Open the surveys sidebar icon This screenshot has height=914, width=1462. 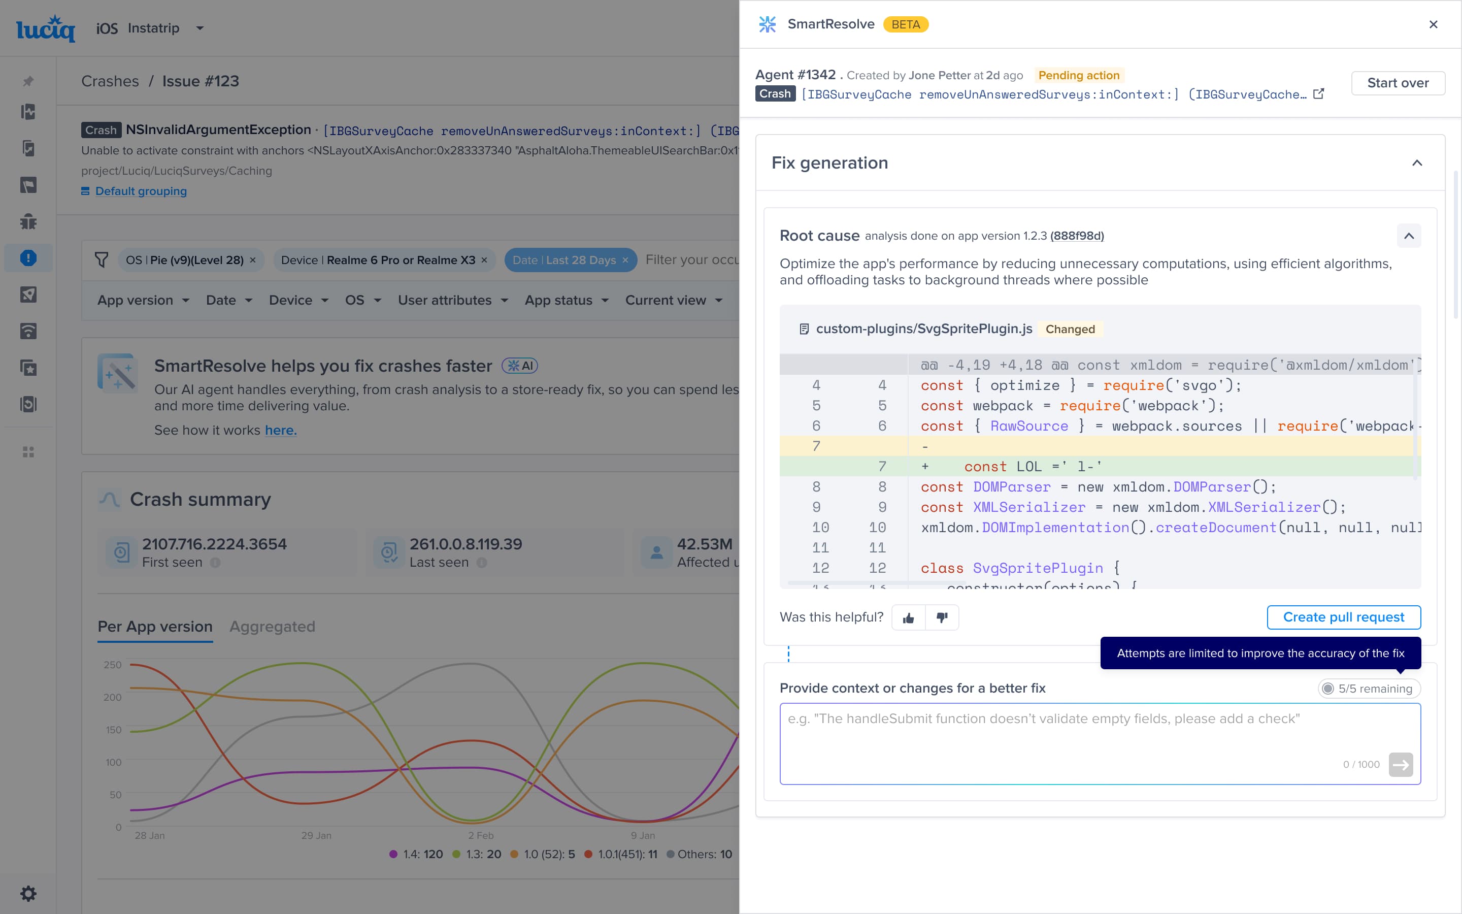pyautogui.click(x=28, y=404)
